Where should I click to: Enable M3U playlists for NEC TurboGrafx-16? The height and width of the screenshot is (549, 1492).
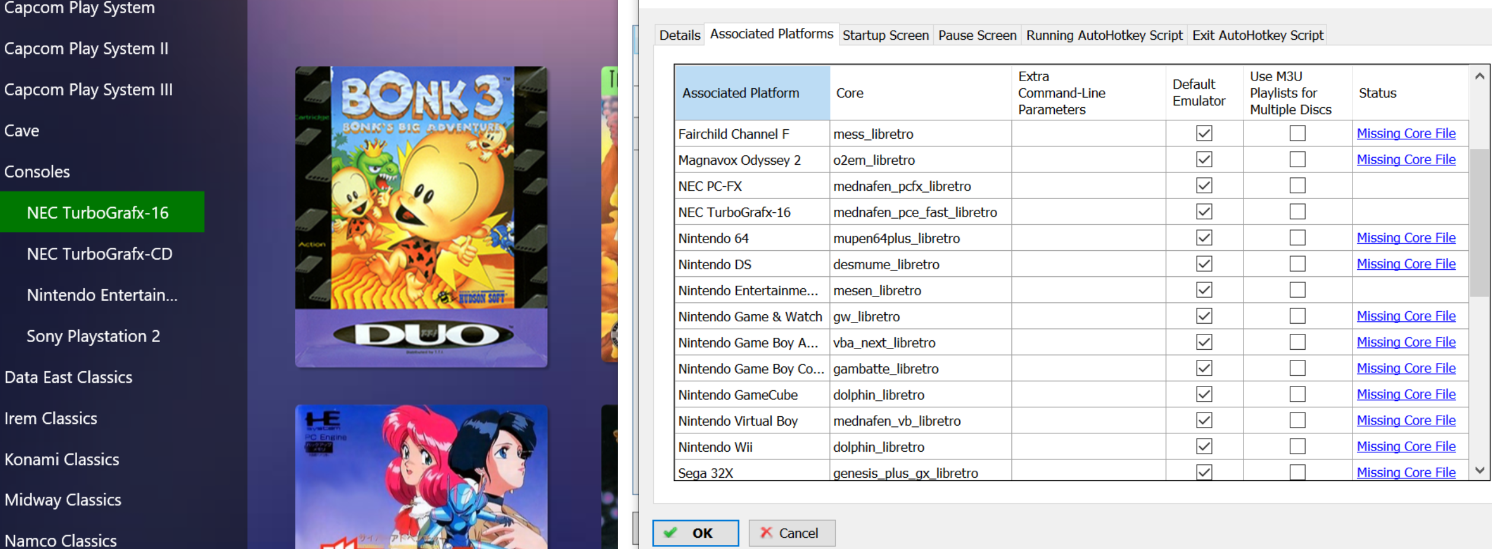point(1297,212)
